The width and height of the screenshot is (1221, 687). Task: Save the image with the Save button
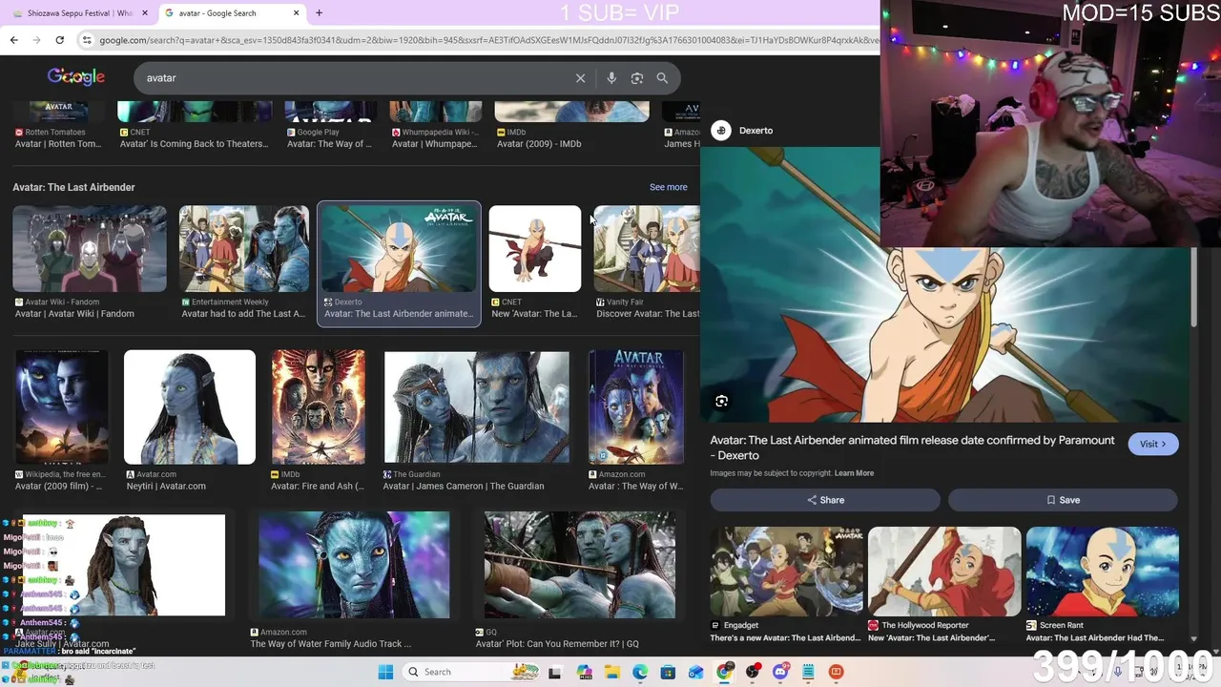tap(1063, 500)
